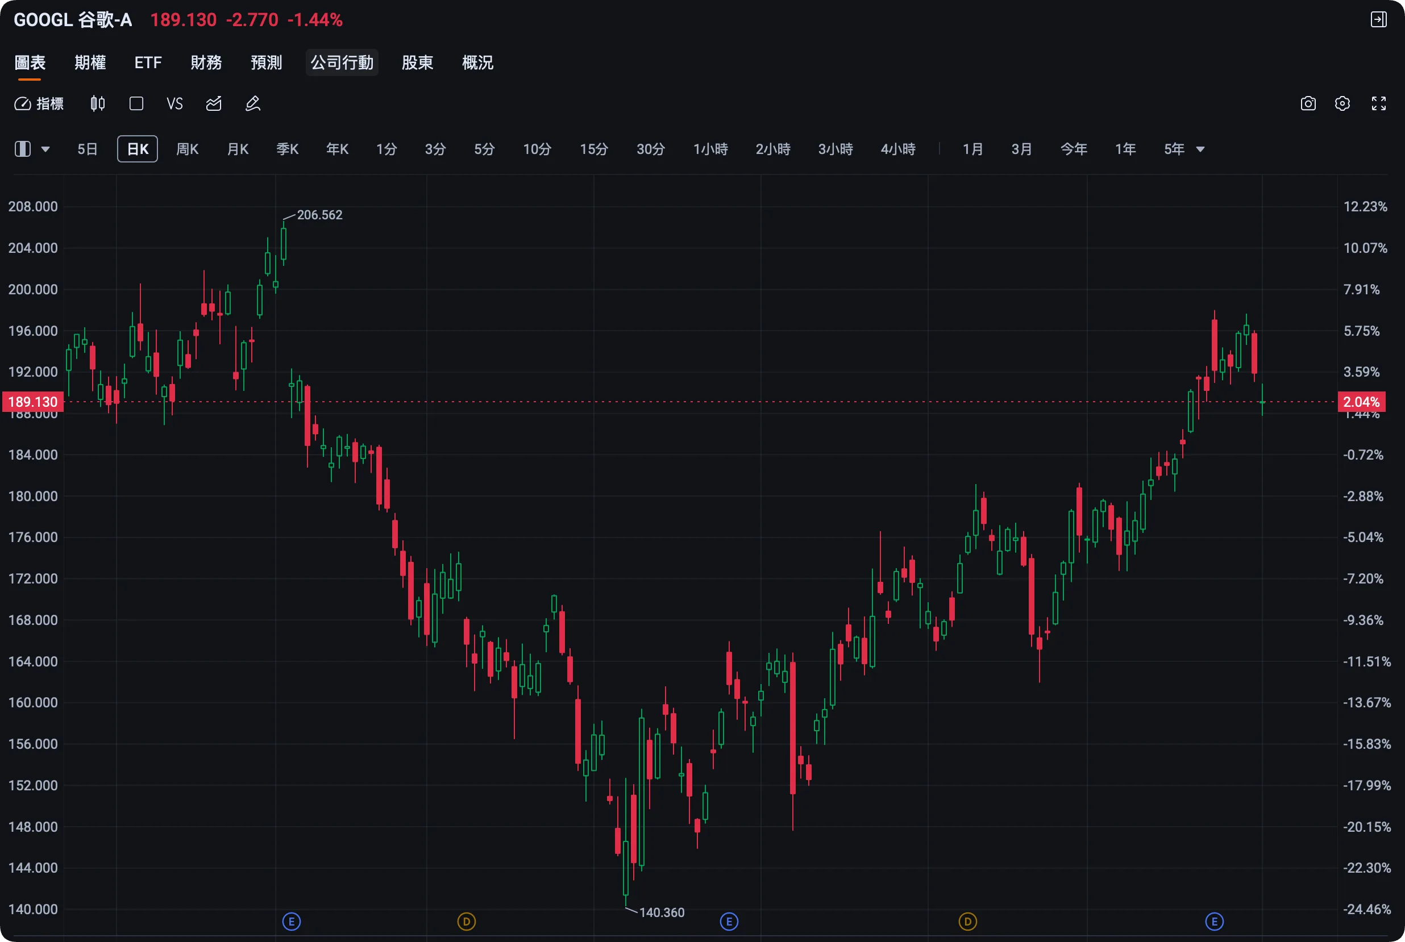Image resolution: width=1405 pixels, height=942 pixels.
Task: Toggle the chart area overlay icon
Action: click(x=214, y=104)
